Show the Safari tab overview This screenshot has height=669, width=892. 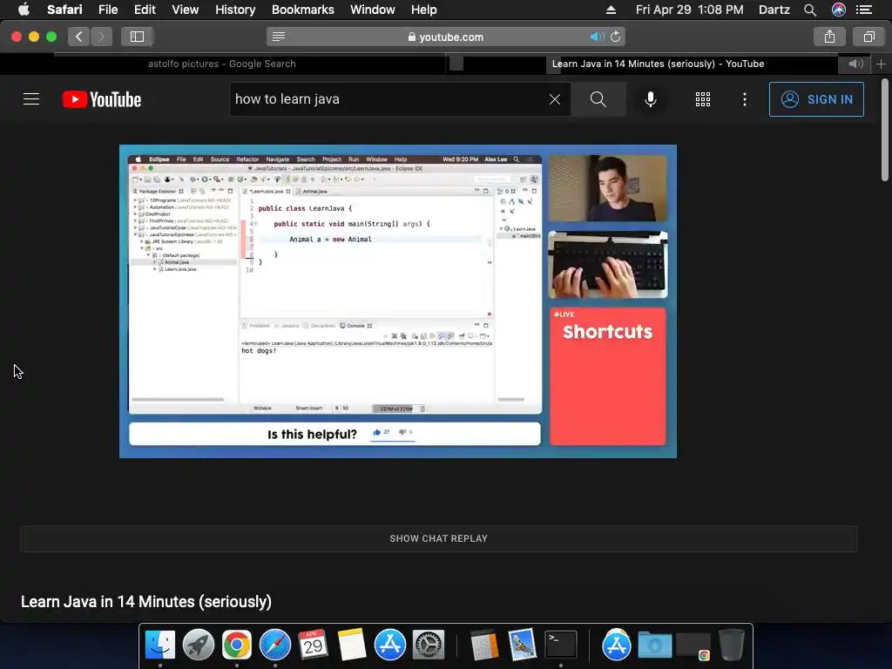click(x=869, y=37)
